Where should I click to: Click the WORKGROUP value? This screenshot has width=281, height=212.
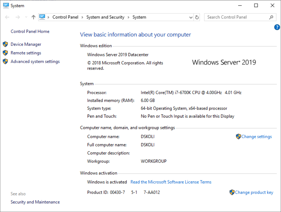[154, 161]
